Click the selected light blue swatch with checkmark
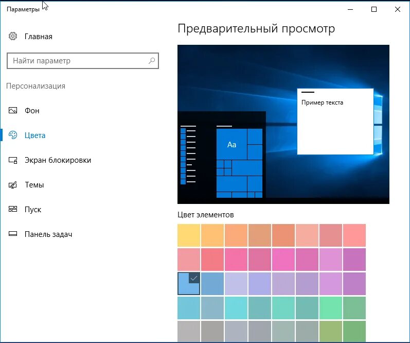410x343 pixels. tap(189, 284)
